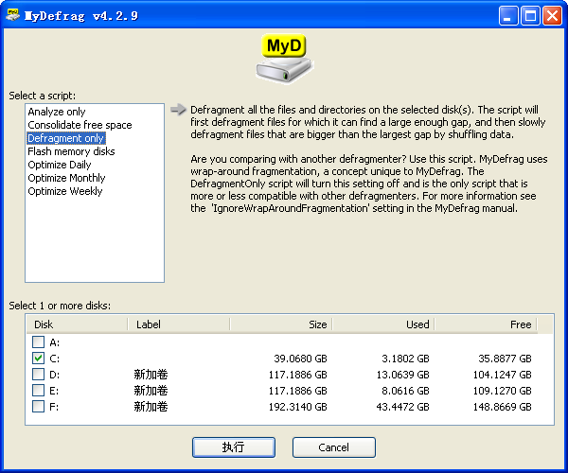The height and width of the screenshot is (473, 568).
Task: Choose the Consolidate free space script
Action: pos(80,125)
